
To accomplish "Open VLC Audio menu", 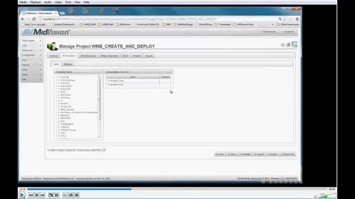I will pos(48,2).
